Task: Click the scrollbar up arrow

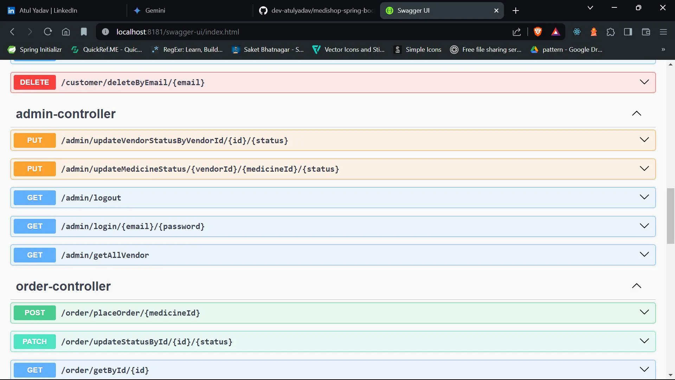Action: (x=670, y=64)
